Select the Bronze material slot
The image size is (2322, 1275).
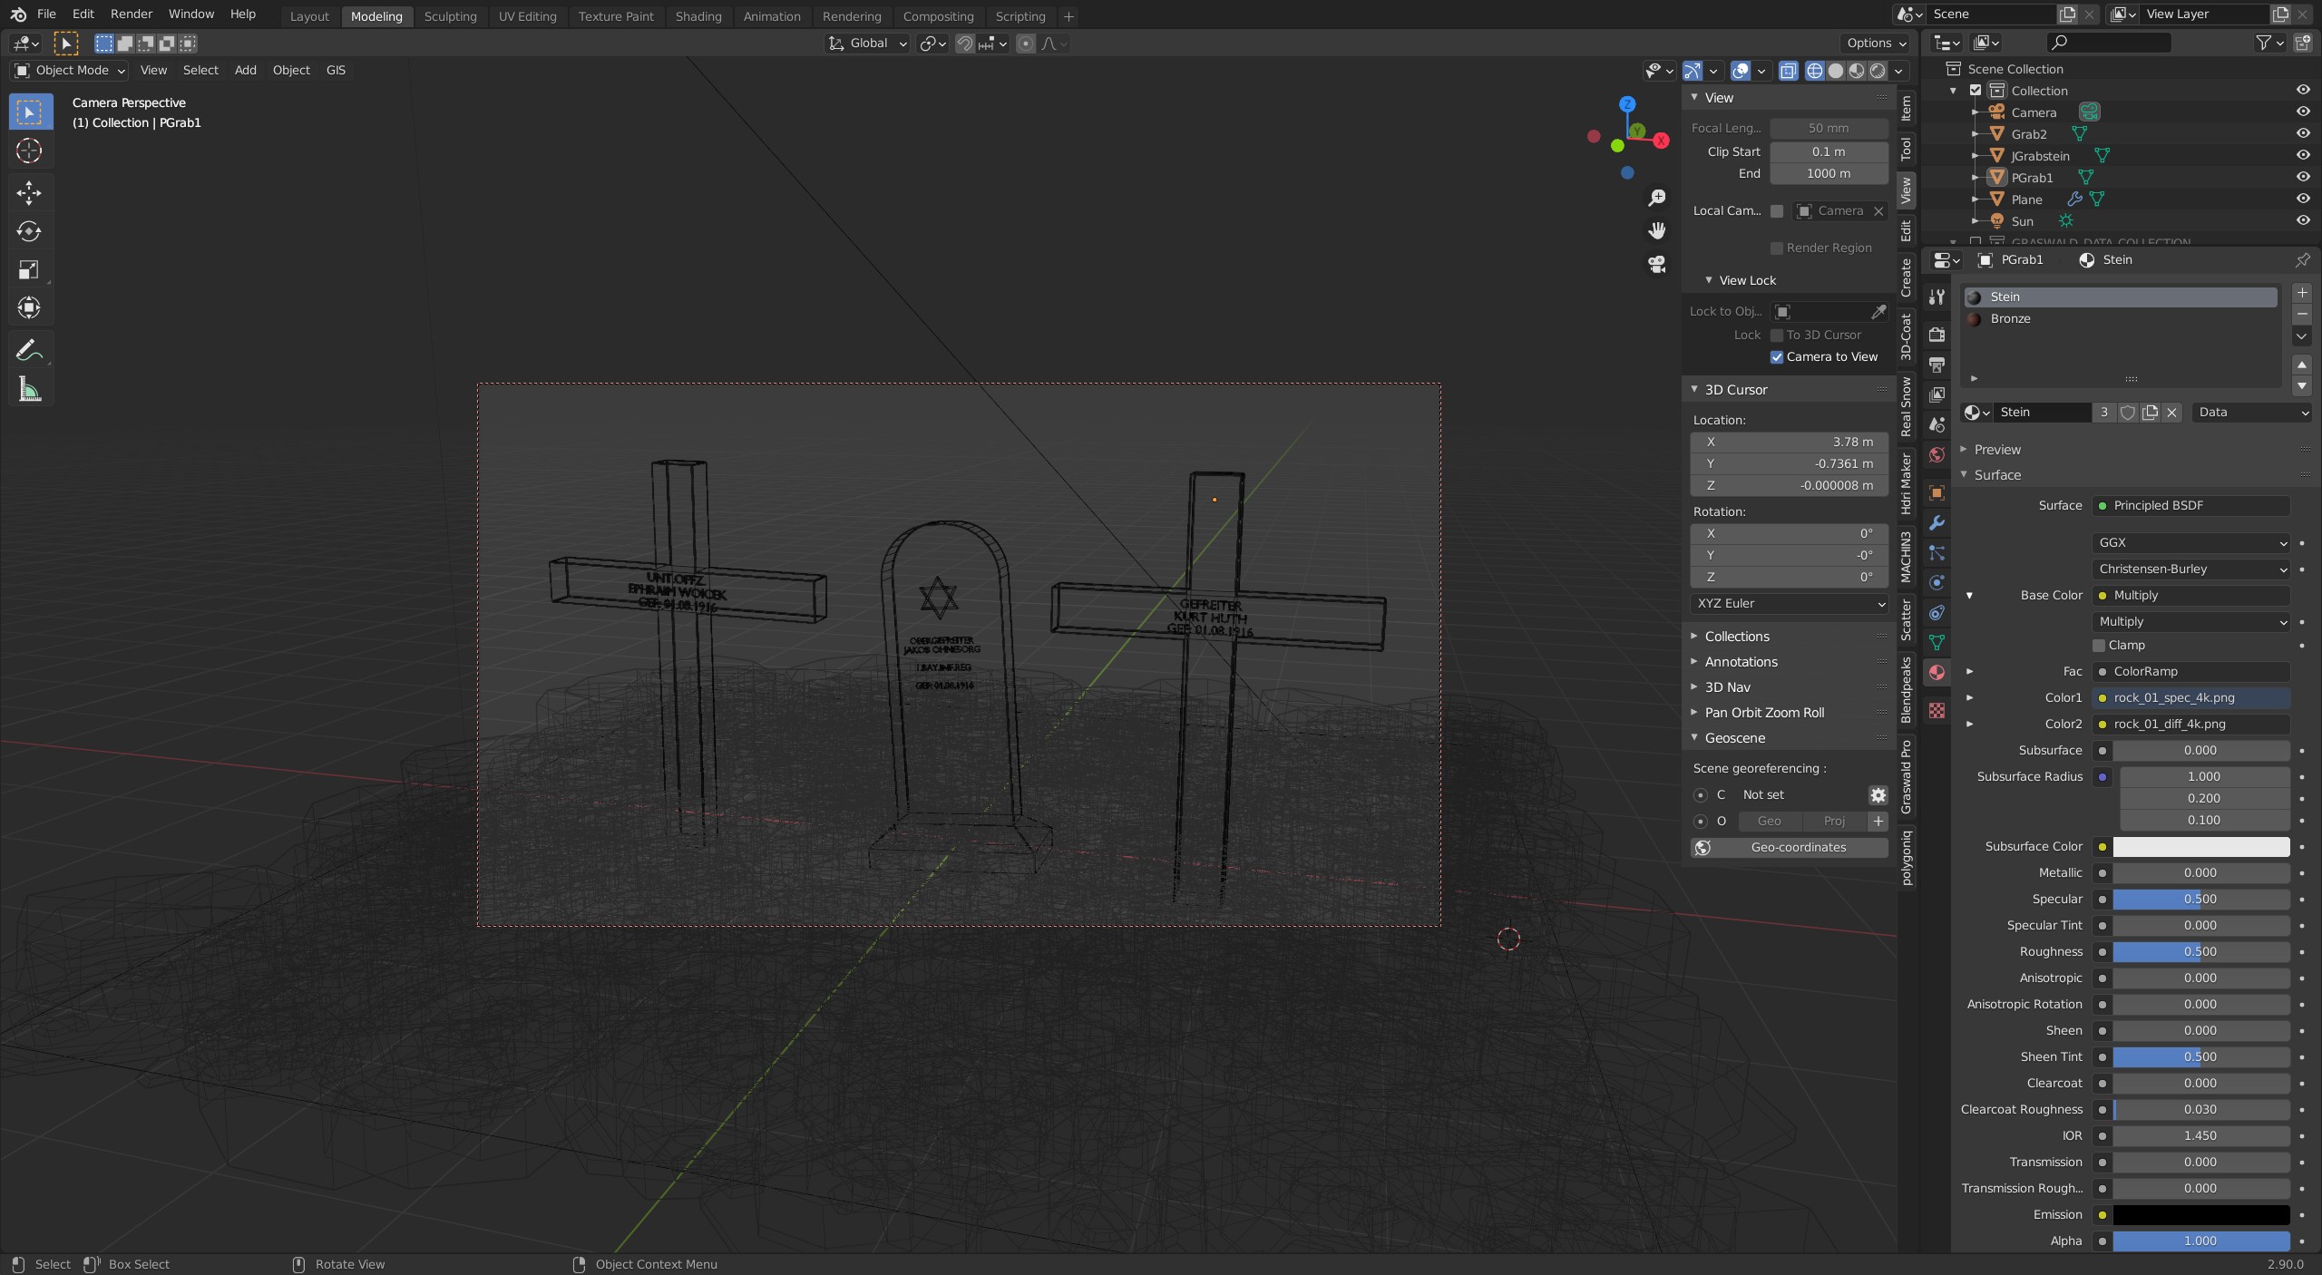pos(2010,319)
